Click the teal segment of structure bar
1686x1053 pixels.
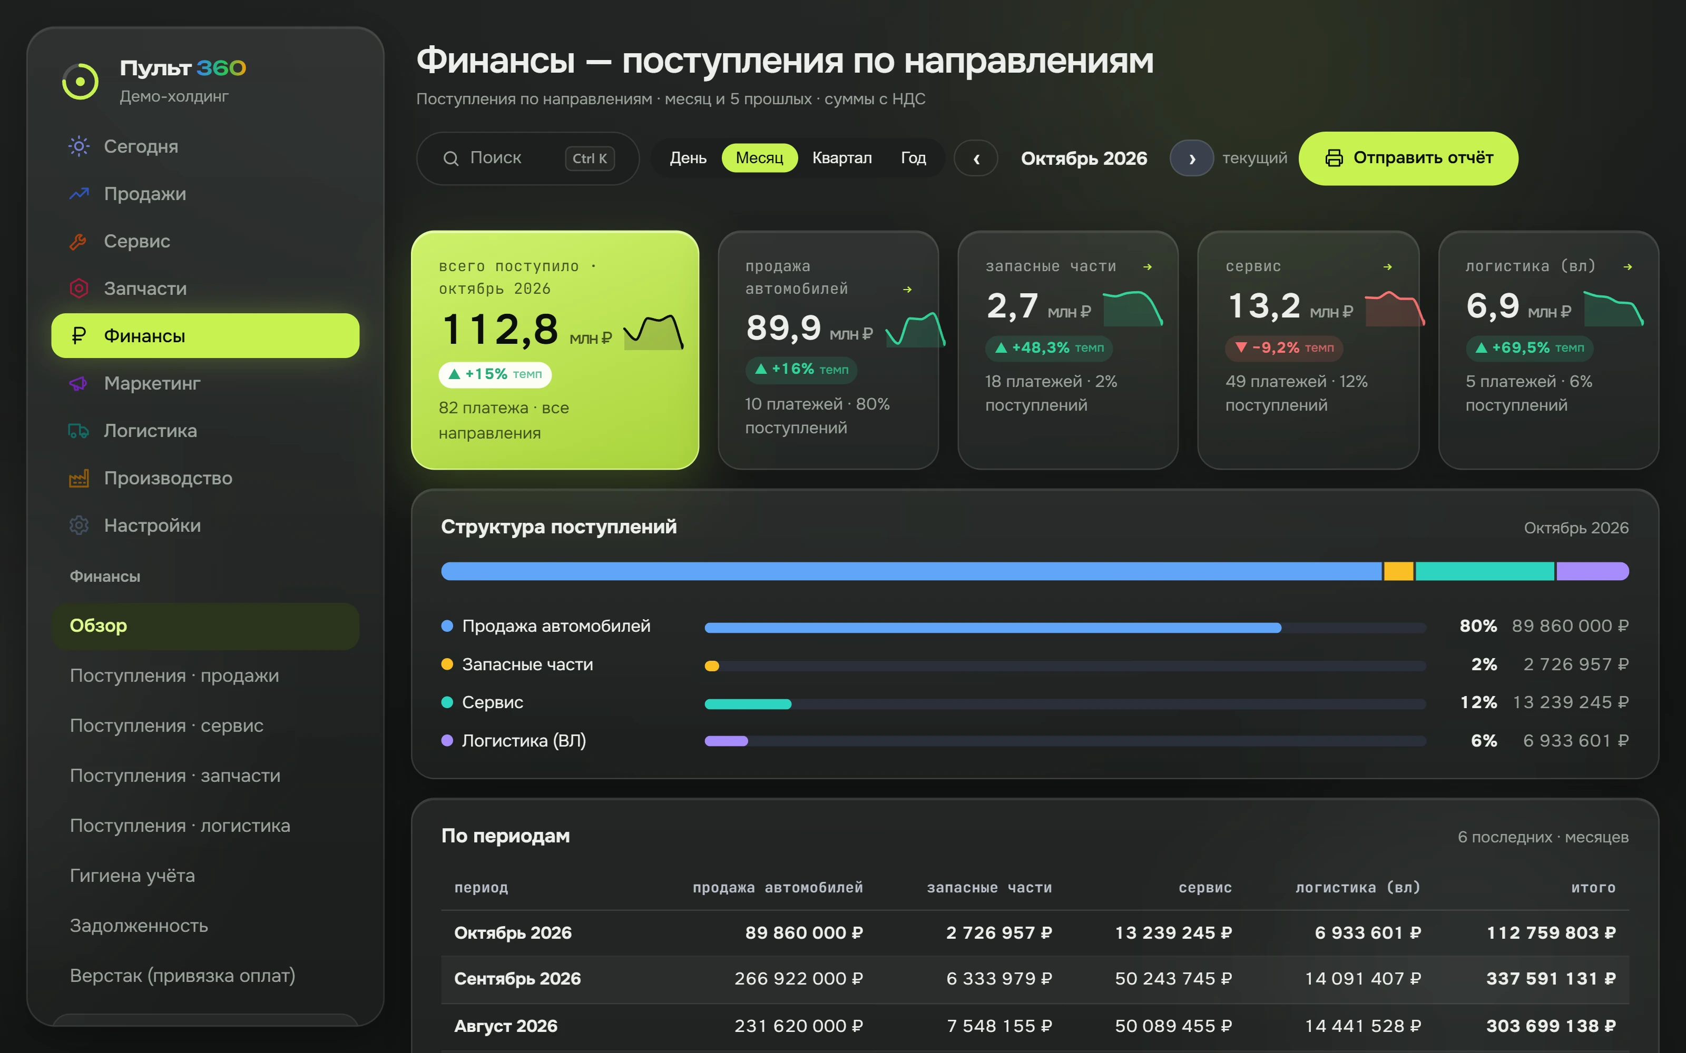tap(1485, 571)
